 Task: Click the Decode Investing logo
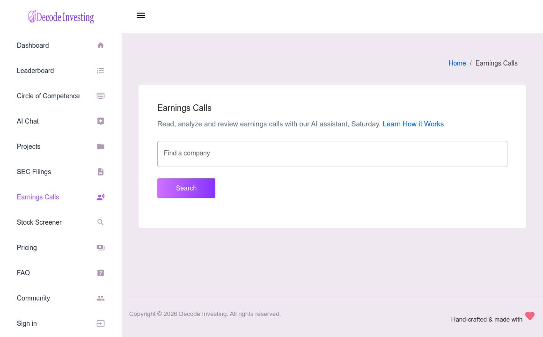61,16
